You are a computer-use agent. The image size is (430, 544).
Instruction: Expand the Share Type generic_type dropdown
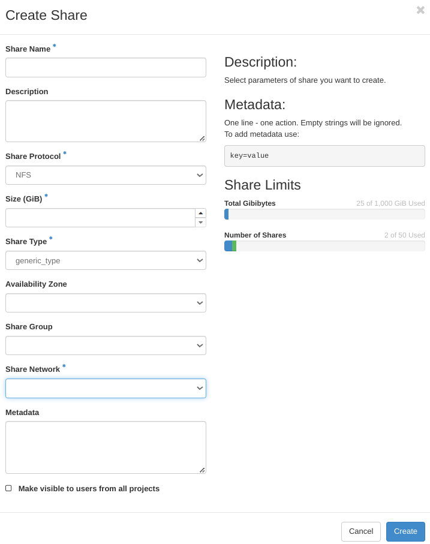(x=106, y=260)
